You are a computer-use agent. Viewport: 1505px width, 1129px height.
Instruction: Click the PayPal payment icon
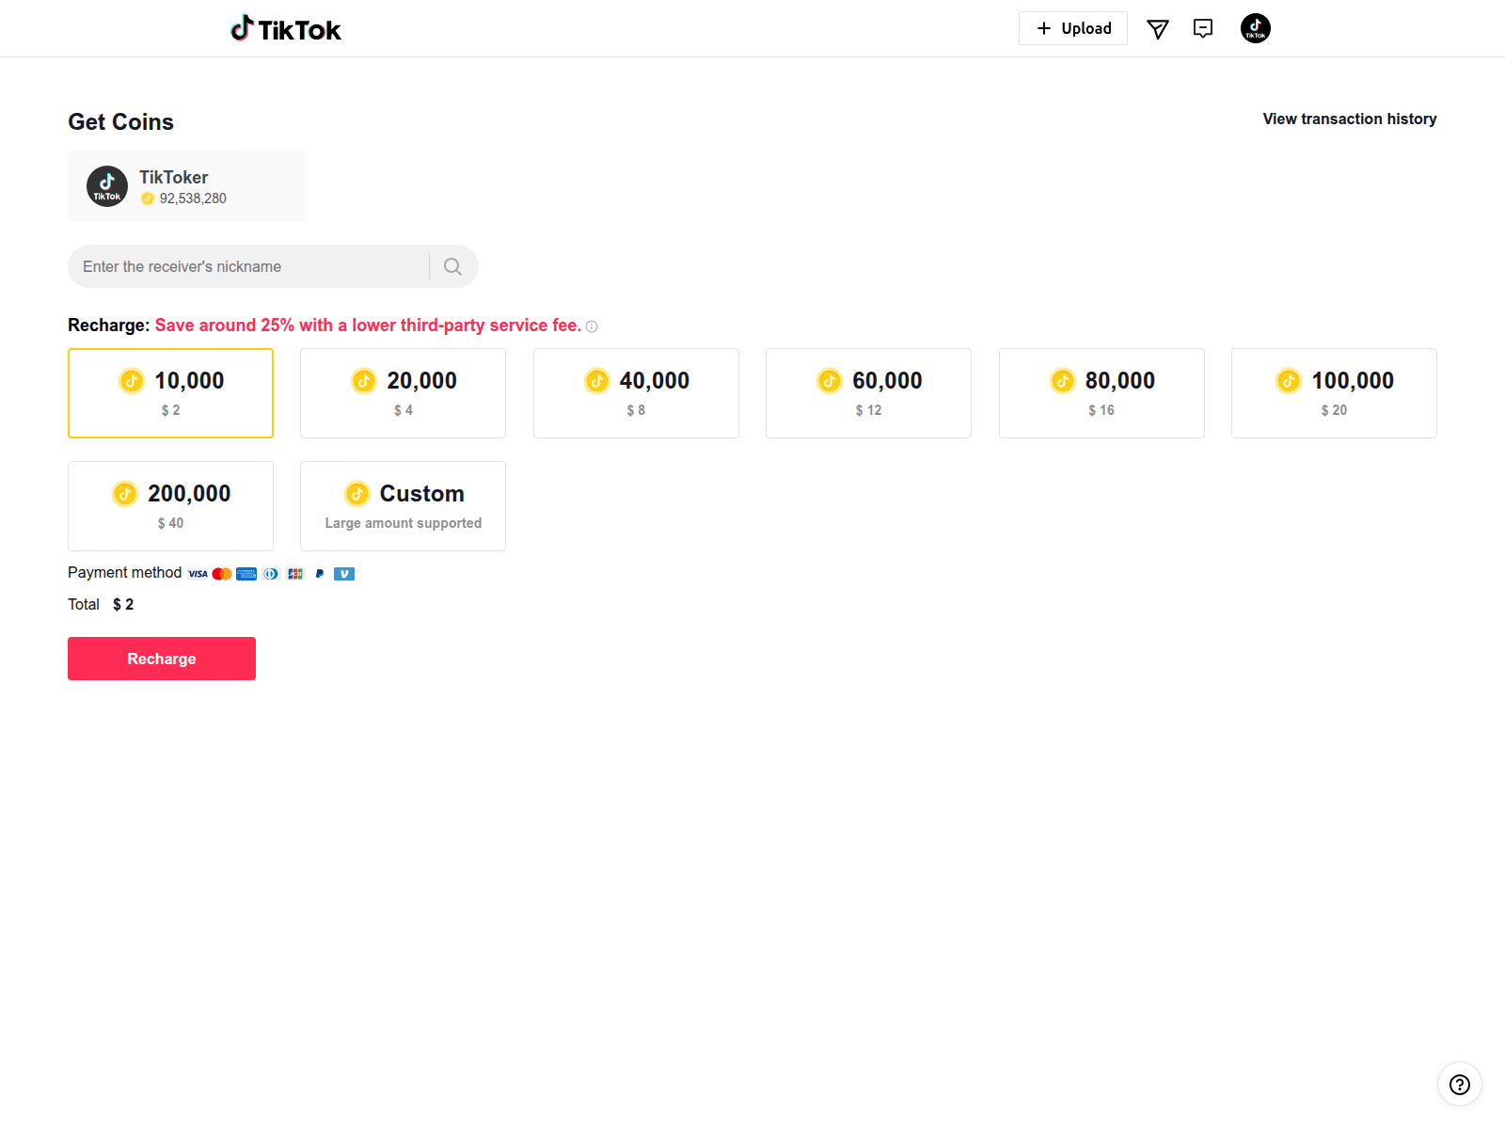click(320, 574)
